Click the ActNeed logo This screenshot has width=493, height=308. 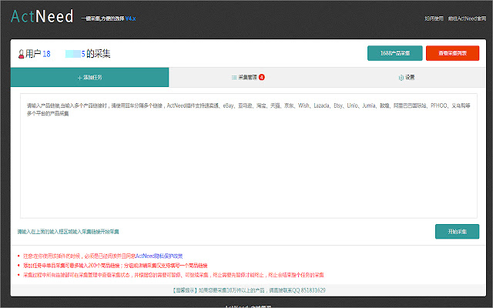[x=42, y=16]
